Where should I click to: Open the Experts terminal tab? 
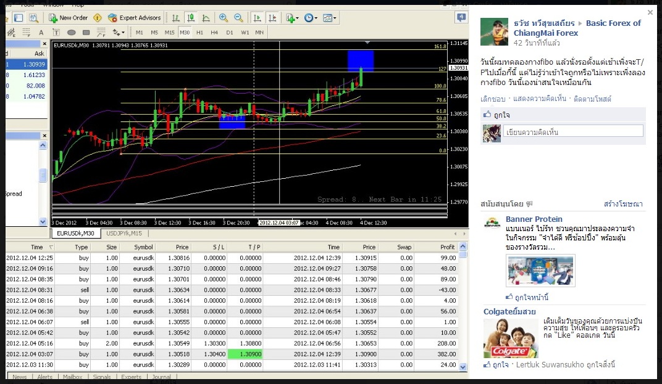click(131, 377)
